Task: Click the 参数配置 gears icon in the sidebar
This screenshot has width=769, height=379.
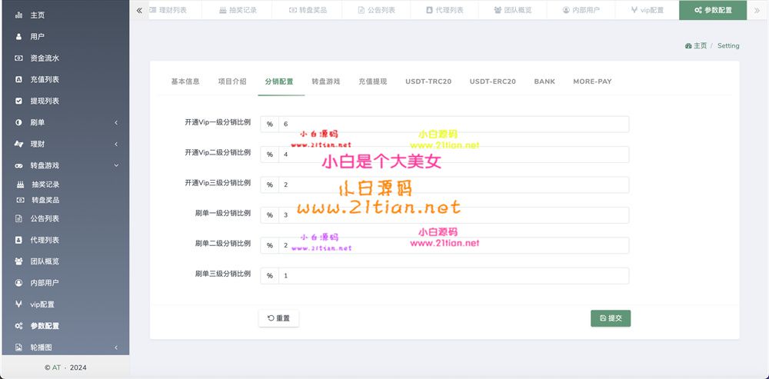Action: [x=18, y=326]
